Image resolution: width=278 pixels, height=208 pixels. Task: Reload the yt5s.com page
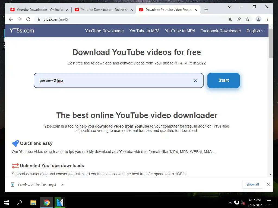tap(28, 19)
